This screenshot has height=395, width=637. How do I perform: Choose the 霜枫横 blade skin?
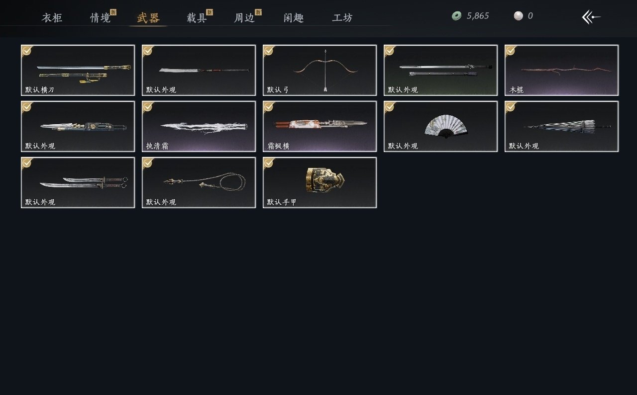pyautogui.click(x=319, y=126)
